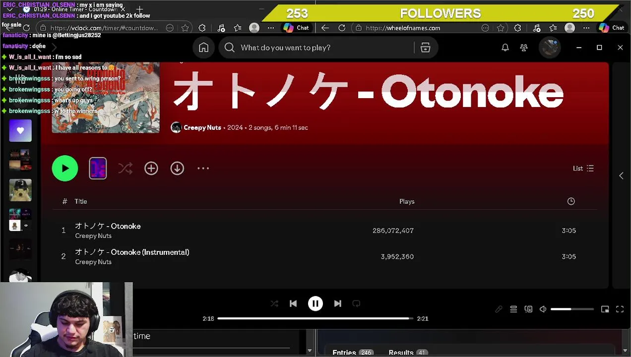The width and height of the screenshot is (631, 357).
Task: Open the Friend Activity icon in Spotify
Action: pyautogui.click(x=524, y=48)
